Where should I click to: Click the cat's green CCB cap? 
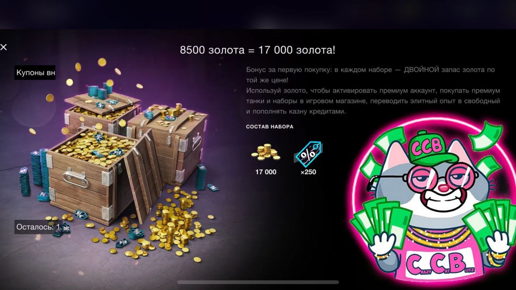pyautogui.click(x=428, y=143)
